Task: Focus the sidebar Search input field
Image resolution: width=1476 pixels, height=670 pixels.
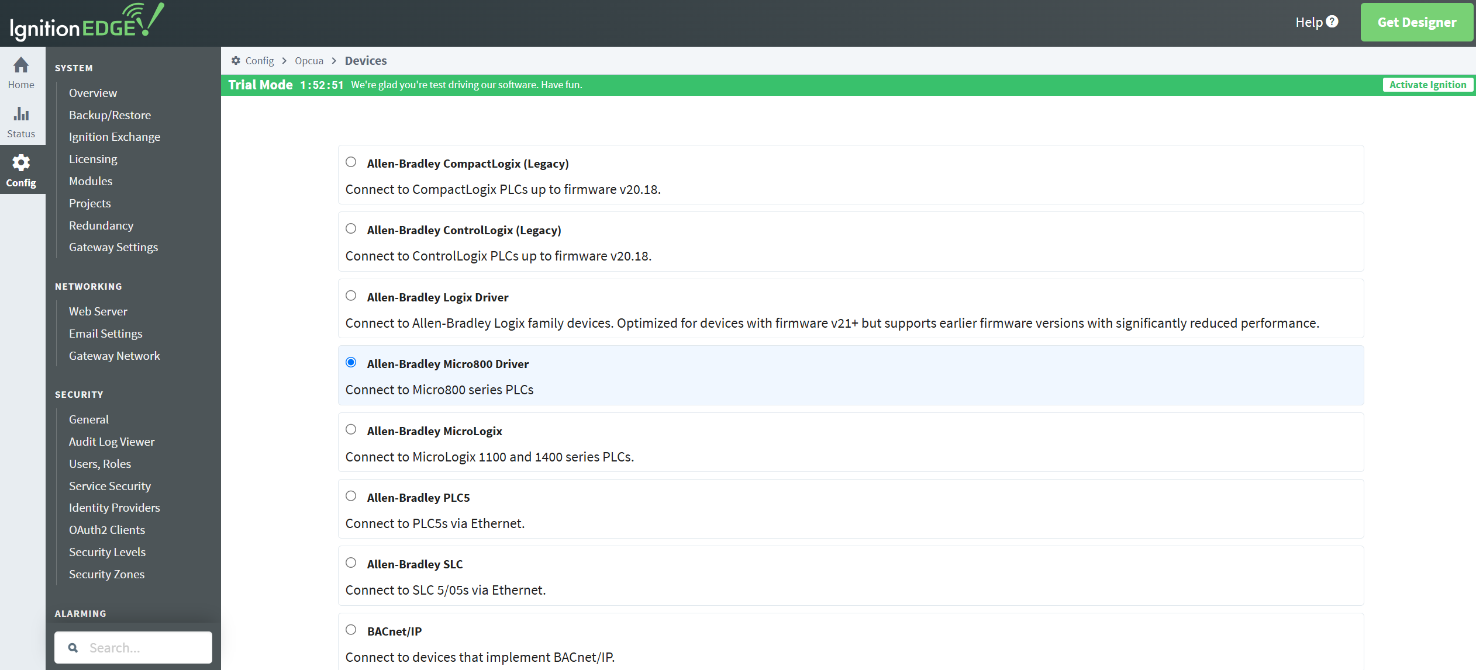Action: click(146, 648)
